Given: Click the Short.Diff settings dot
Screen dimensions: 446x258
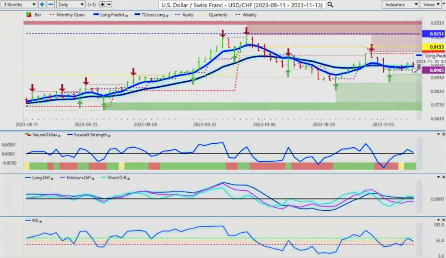Looking at the screenshot, I should tap(128, 179).
